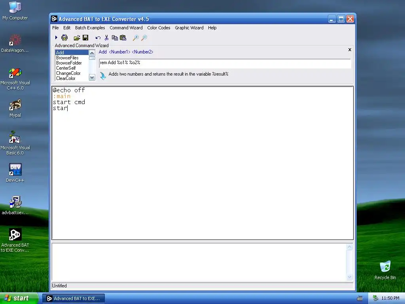Undo the last edit with the undo icon
The image size is (405, 304).
(98, 38)
